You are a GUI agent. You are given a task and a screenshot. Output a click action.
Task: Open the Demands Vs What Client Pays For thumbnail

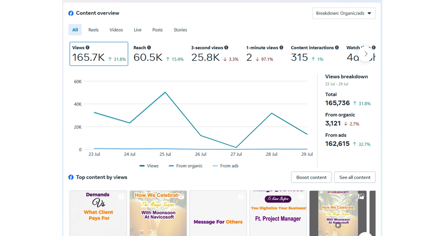click(x=98, y=213)
